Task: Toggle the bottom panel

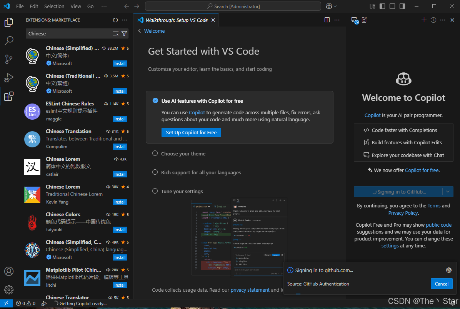Action: coord(392,6)
